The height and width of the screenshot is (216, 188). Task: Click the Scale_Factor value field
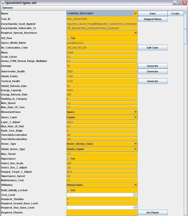coord(102,57)
